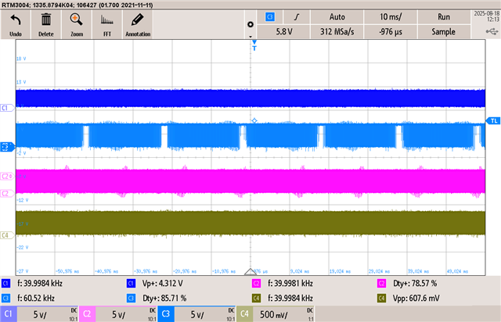Open trigger level 5.8 V field
This screenshot has height=322, width=501.
pos(283,31)
